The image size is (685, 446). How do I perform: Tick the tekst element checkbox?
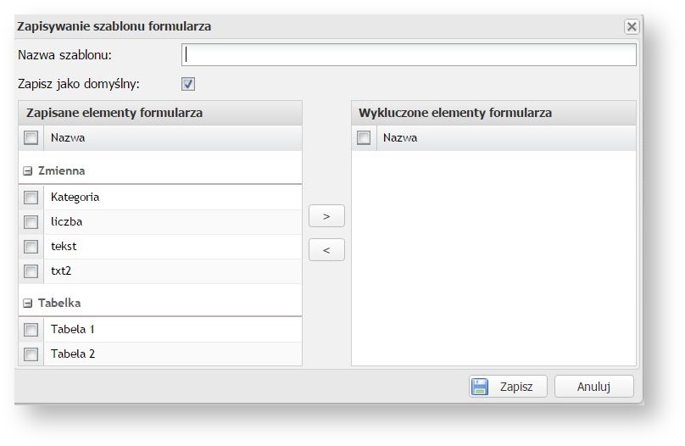click(x=31, y=247)
